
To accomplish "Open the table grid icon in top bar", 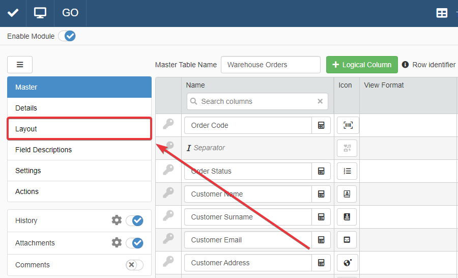I will click(x=442, y=13).
